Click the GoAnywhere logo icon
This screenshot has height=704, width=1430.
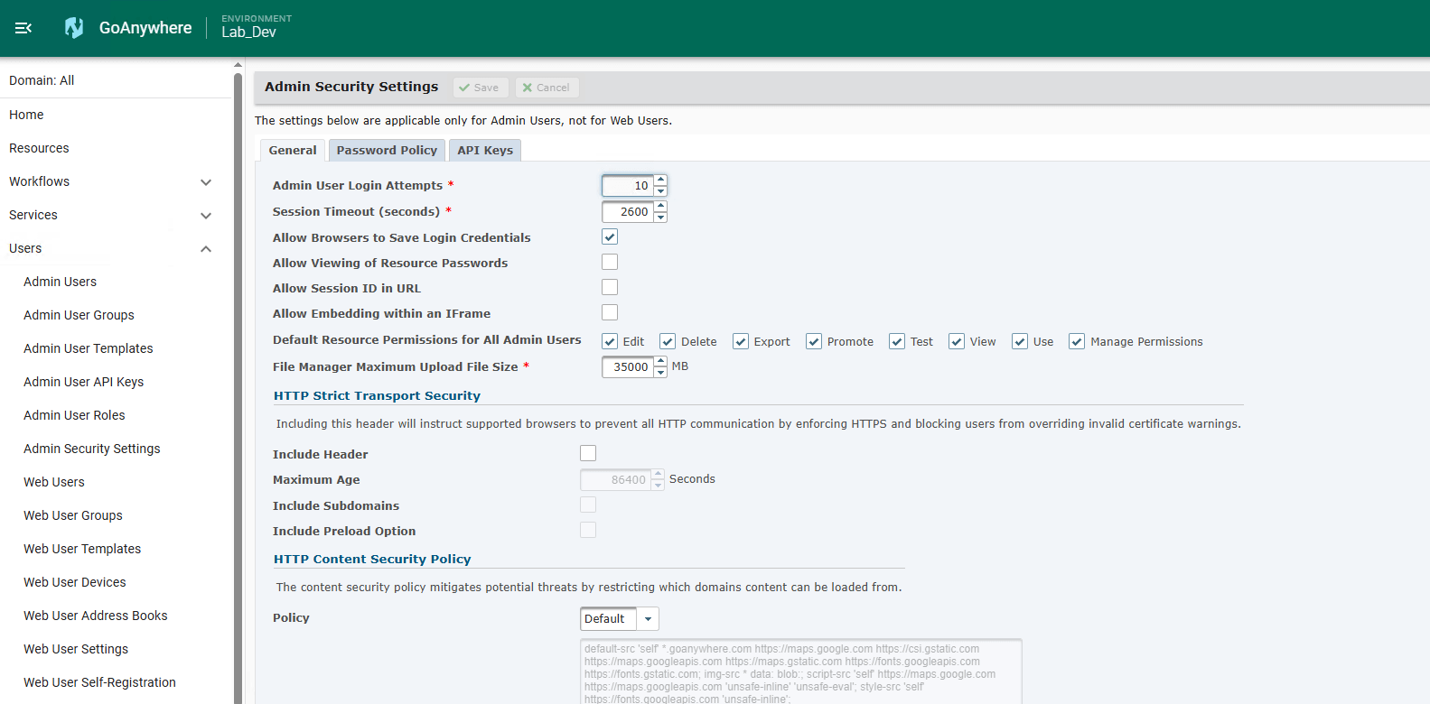tap(74, 28)
